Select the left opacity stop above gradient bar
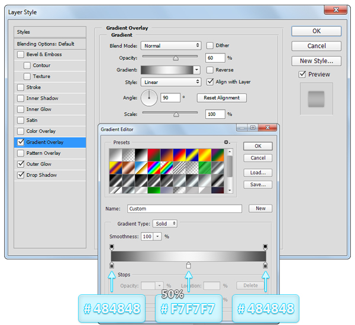The width and height of the screenshot is (355, 325). 112,246
